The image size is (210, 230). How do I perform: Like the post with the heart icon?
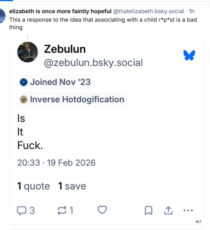point(103,210)
